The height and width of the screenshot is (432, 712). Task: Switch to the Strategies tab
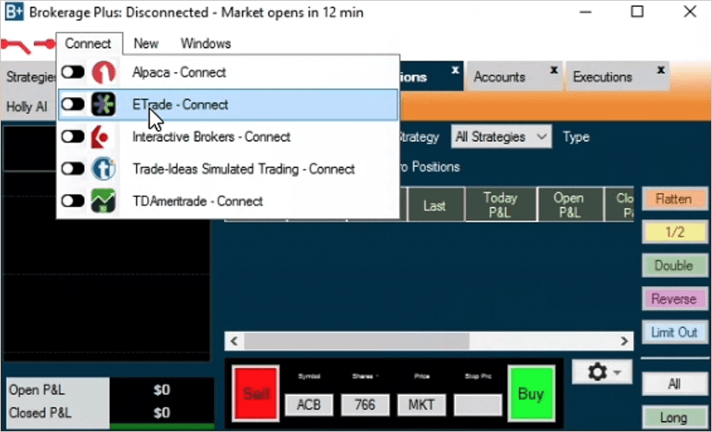[29, 77]
